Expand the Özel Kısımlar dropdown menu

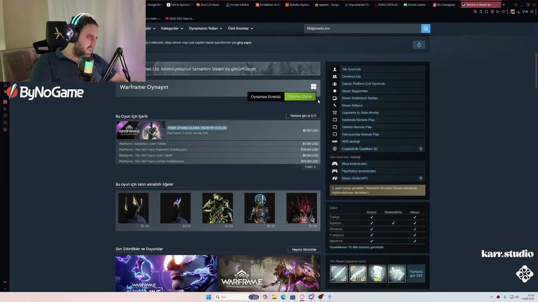pyautogui.click(x=240, y=29)
